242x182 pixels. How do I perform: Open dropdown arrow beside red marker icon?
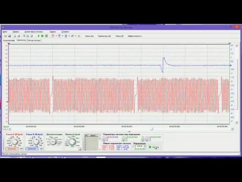click(56, 36)
